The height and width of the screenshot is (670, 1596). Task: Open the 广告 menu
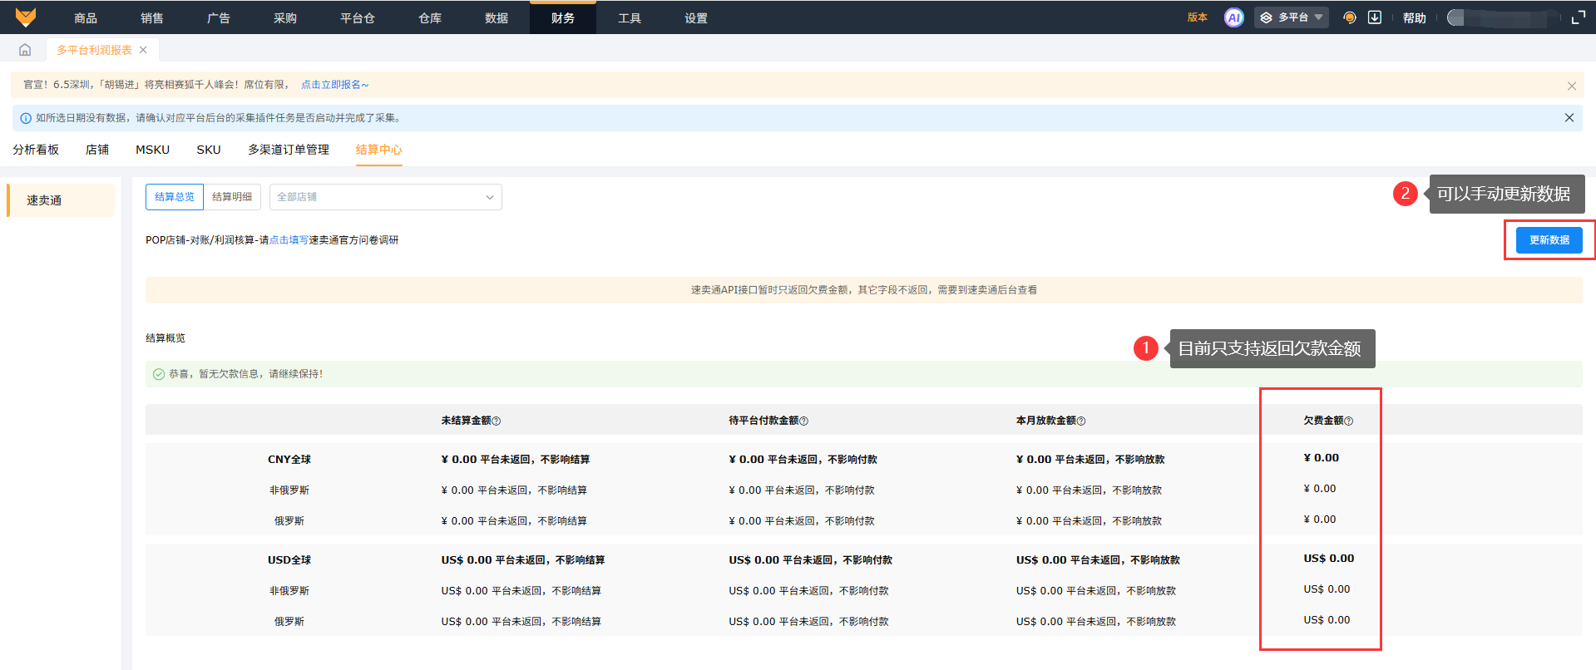click(x=219, y=18)
